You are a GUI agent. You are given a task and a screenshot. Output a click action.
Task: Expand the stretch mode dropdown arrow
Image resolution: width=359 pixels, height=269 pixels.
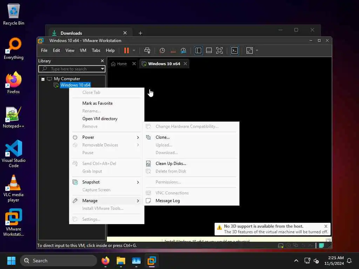click(x=257, y=50)
